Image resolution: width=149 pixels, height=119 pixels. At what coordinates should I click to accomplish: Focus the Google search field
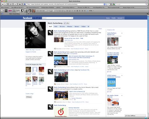point(130,4)
